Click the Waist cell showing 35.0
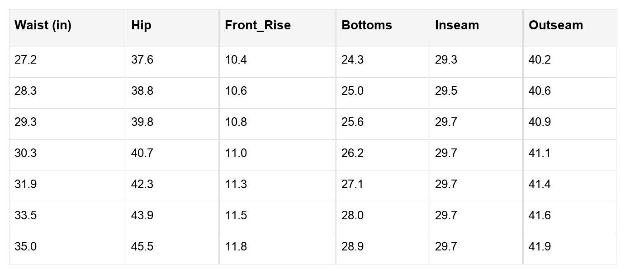 click(x=25, y=247)
